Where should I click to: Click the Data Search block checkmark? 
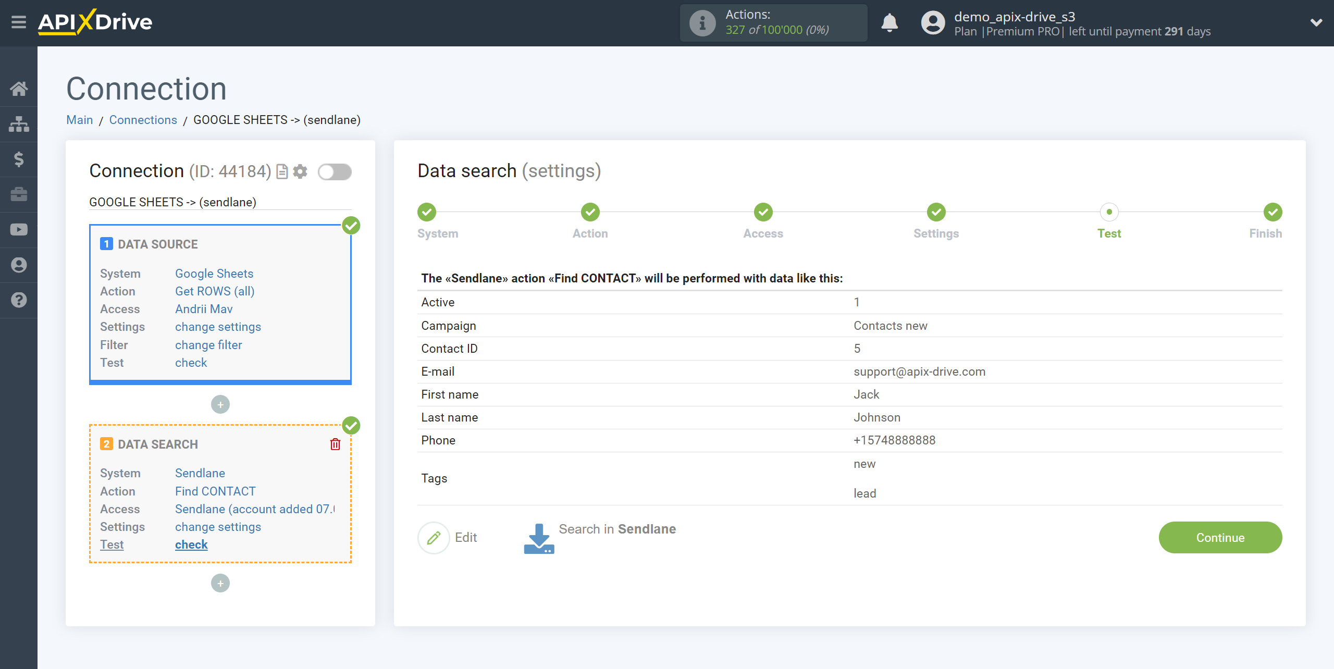351,426
